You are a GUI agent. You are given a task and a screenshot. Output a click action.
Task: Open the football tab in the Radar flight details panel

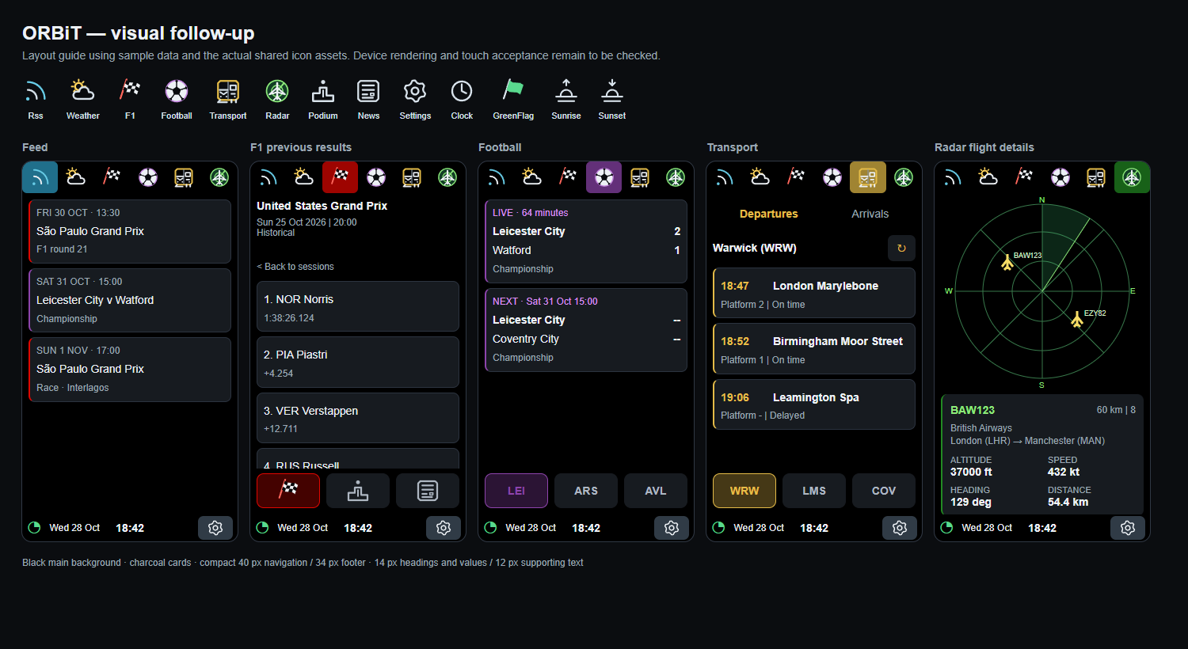1060,177
